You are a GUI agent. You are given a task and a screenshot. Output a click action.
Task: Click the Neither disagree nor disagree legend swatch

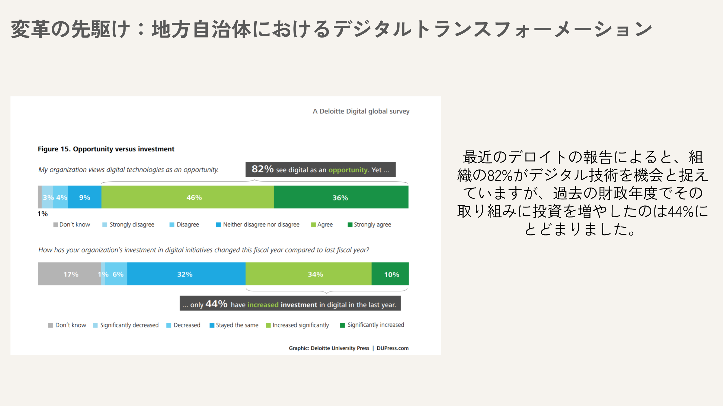pos(218,225)
